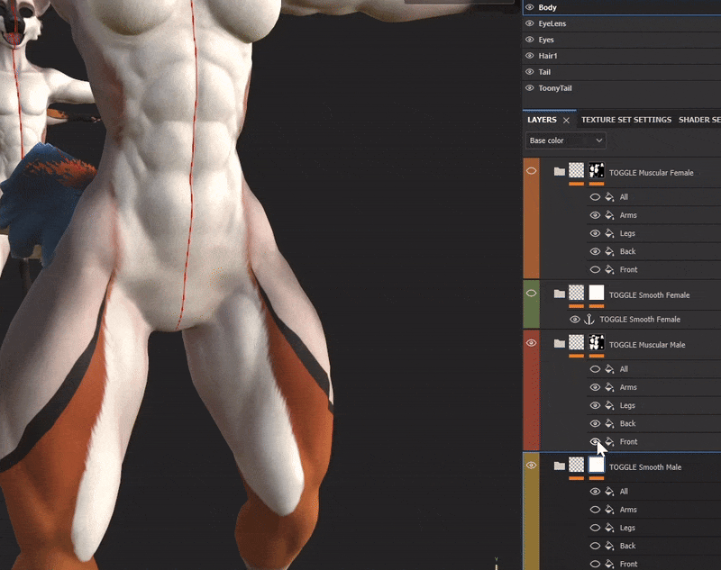
Task: Click the fill icon of Legs under Muscular Male
Action: pos(610,405)
